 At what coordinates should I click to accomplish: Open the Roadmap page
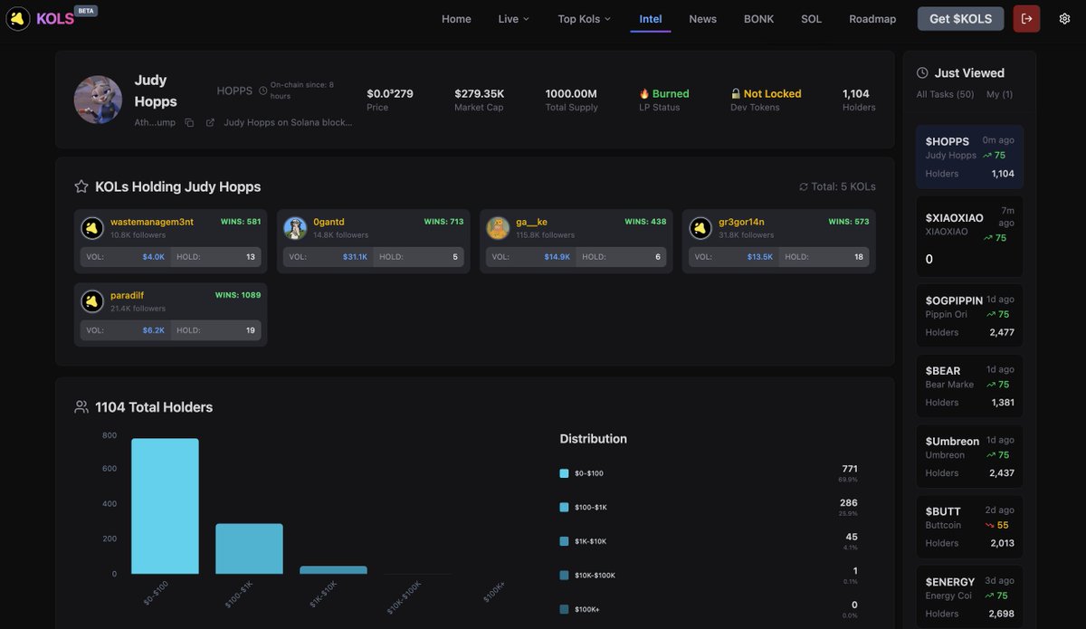coord(872,19)
